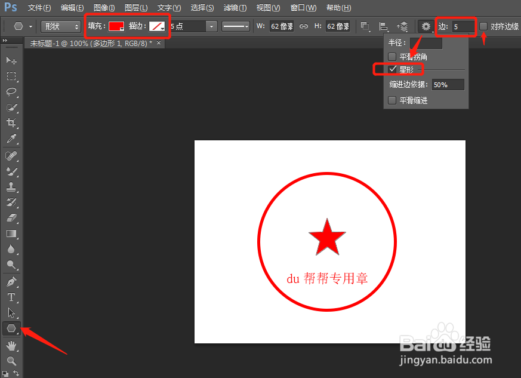Image resolution: width=521 pixels, height=378 pixels.
Task: Open the 选择(S) menu
Action: pos(202,8)
